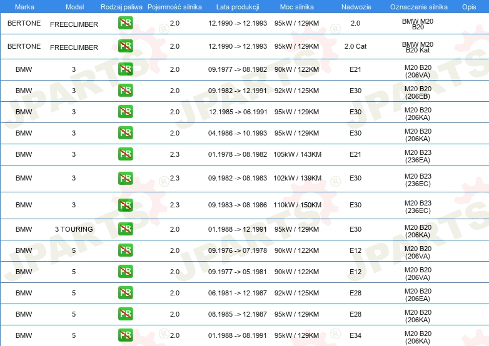Select the 3 TOURING model cell
Viewport: 489px width, 346px height.
coord(74,229)
